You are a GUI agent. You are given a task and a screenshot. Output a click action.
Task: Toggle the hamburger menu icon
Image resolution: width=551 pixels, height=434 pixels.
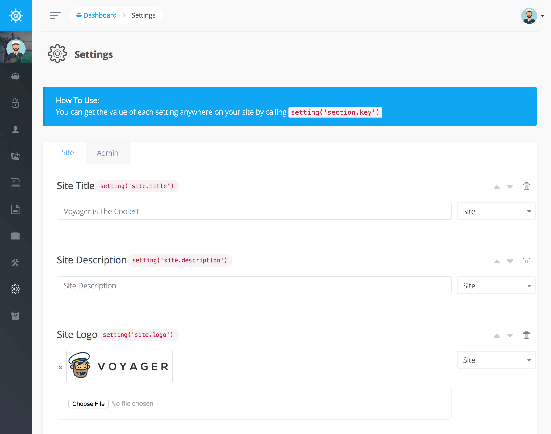coord(55,15)
